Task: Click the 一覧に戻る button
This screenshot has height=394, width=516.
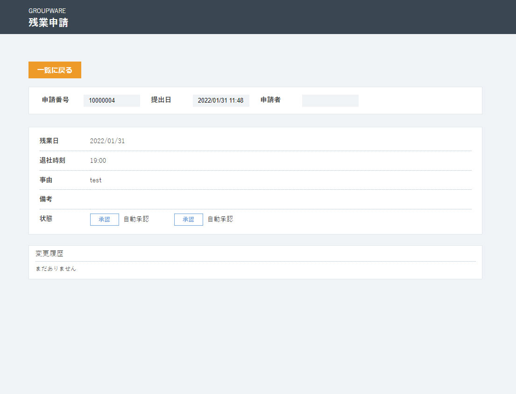Action: (x=55, y=70)
